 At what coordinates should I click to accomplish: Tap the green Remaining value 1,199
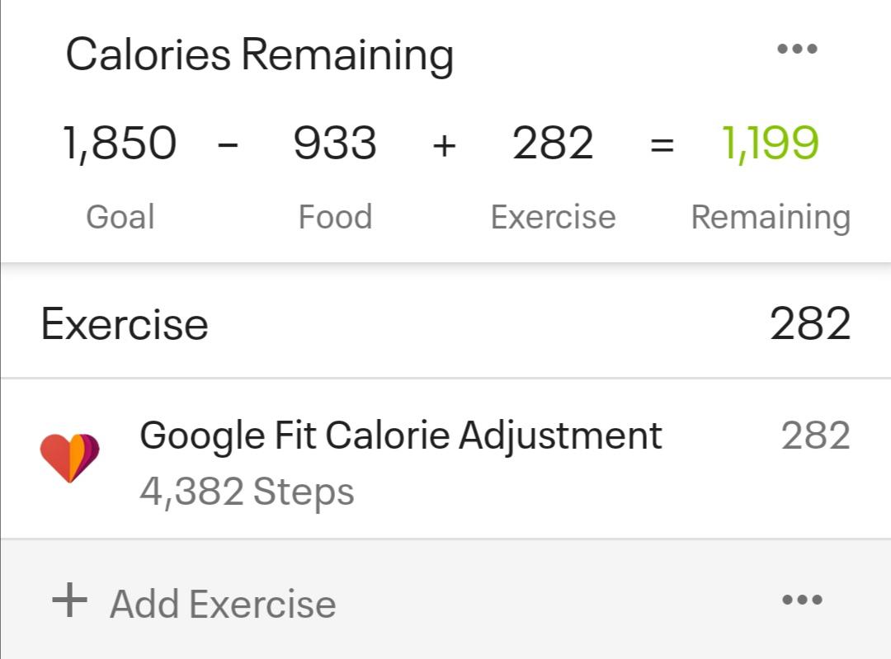tap(772, 142)
